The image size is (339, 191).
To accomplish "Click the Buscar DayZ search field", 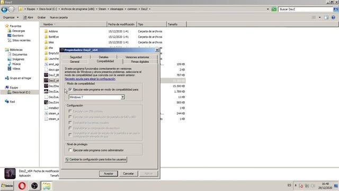I will [x=306, y=9].
